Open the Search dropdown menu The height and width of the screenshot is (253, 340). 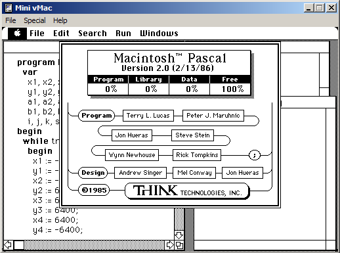(93, 34)
